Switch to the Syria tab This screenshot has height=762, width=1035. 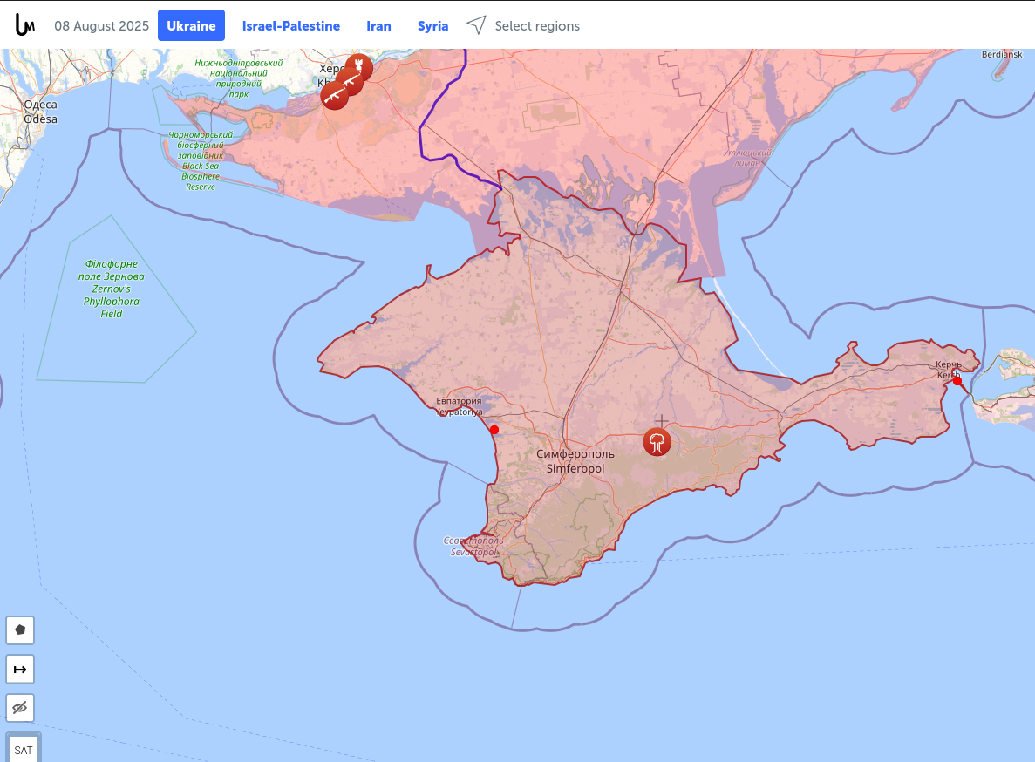(433, 26)
